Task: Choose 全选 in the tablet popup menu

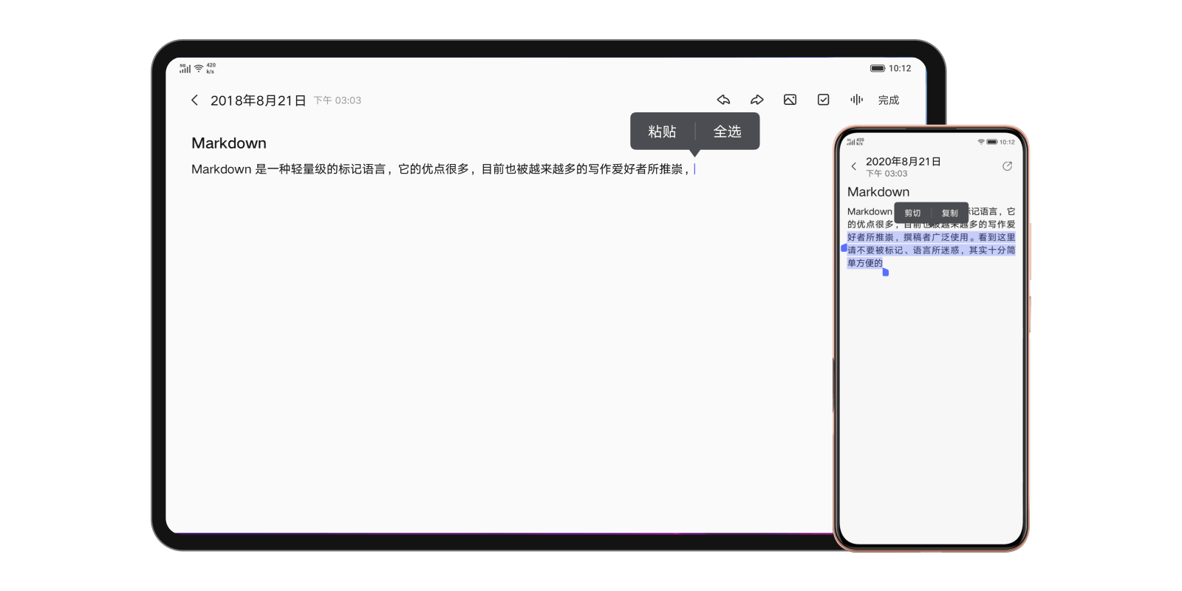Action: pyautogui.click(x=727, y=131)
